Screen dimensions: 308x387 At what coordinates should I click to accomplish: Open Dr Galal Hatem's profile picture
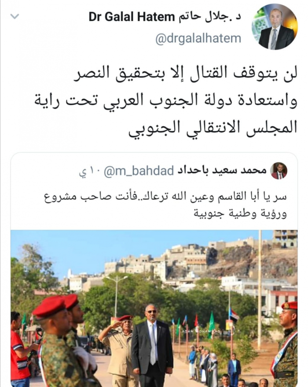(275, 26)
